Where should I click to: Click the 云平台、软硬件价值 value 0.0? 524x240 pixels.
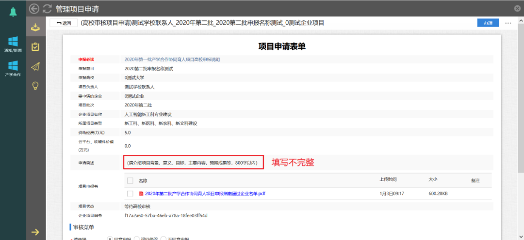tap(127, 146)
